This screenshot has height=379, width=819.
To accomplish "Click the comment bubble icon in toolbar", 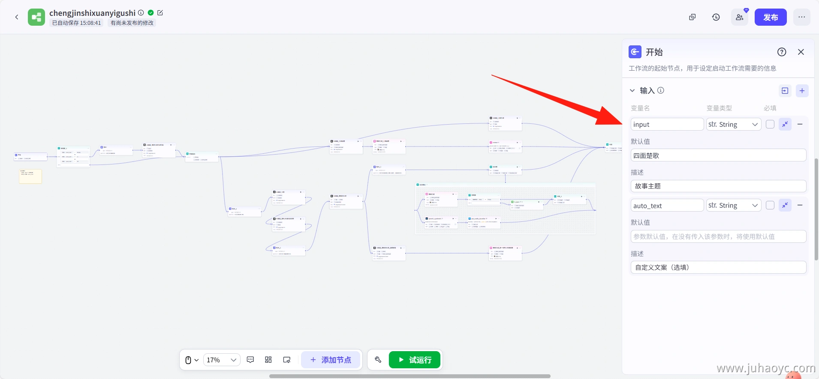I will [x=250, y=360].
